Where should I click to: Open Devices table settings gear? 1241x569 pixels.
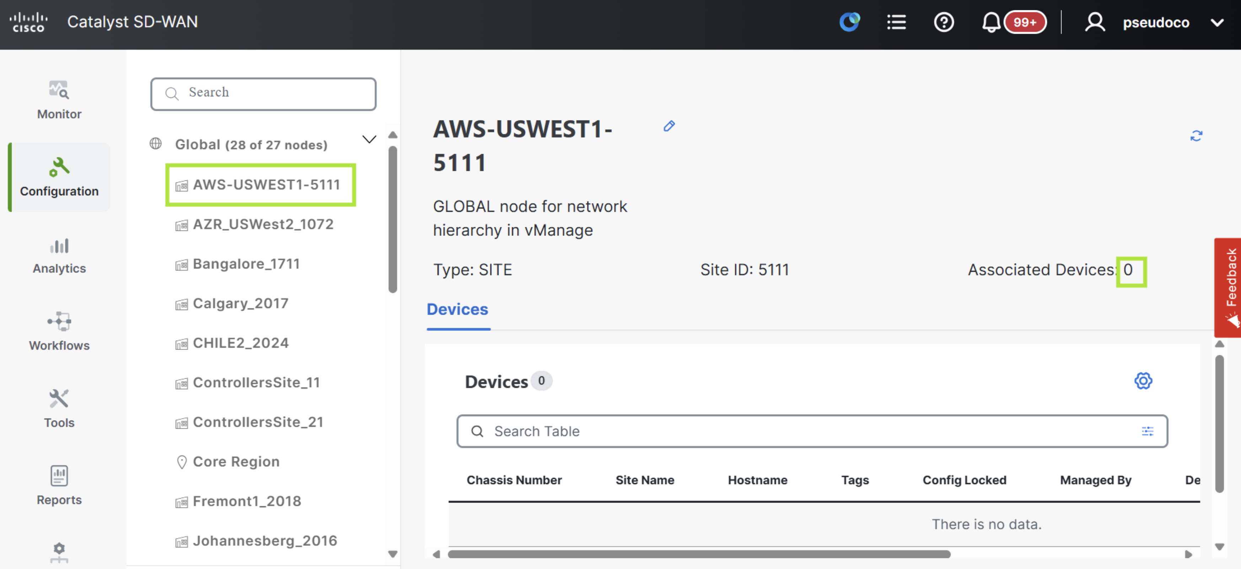(x=1143, y=381)
